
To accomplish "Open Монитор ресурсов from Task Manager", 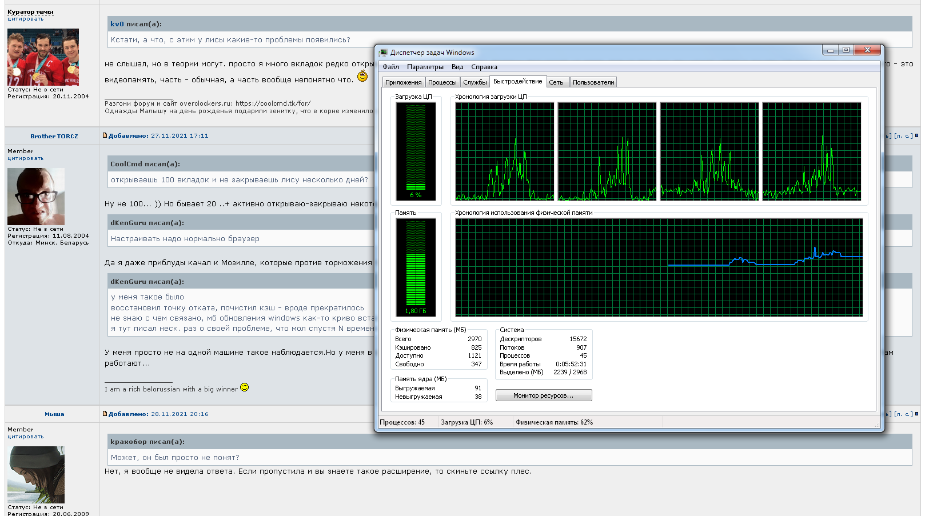I will [544, 395].
